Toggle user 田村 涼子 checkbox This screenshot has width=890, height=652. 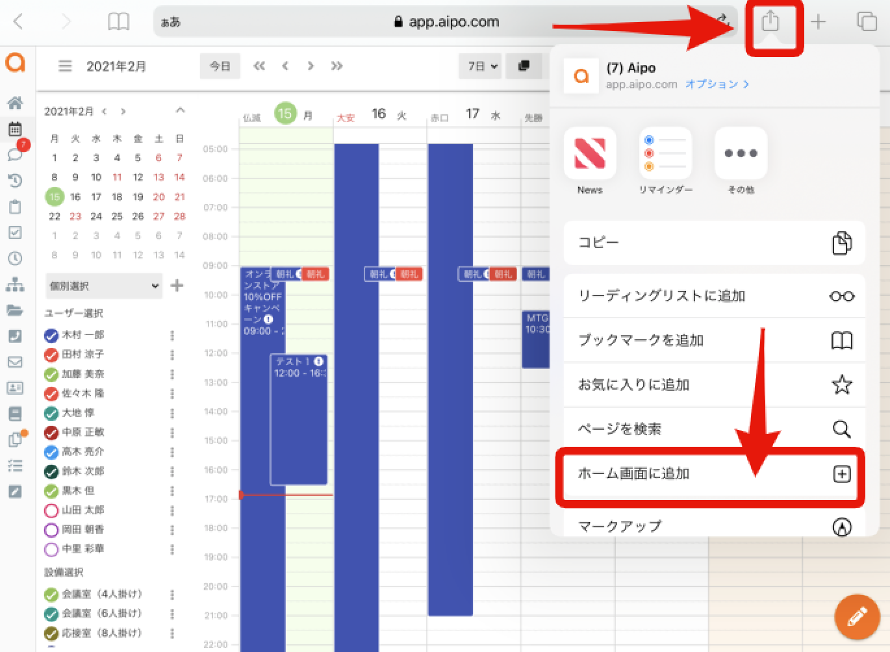point(51,355)
